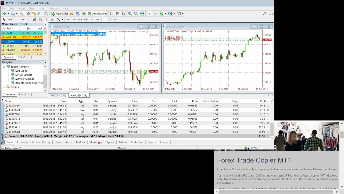
Task: Open the arrows objects dropdown arrow
Action: (x=62, y=19)
